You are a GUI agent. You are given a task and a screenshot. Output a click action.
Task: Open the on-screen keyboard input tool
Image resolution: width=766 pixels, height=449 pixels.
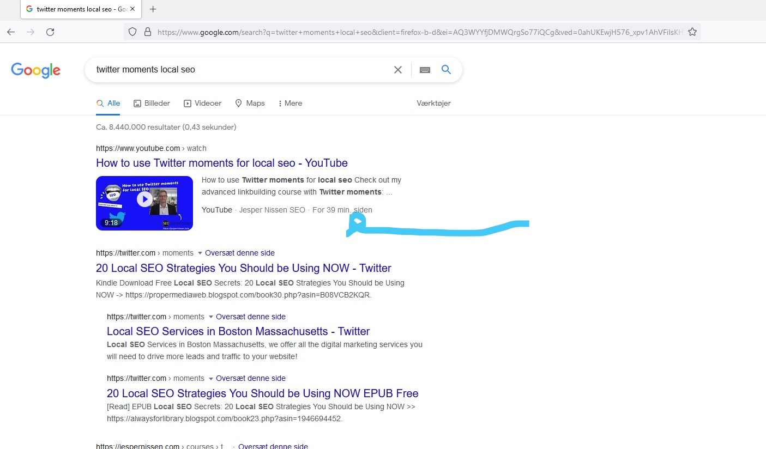pos(425,70)
